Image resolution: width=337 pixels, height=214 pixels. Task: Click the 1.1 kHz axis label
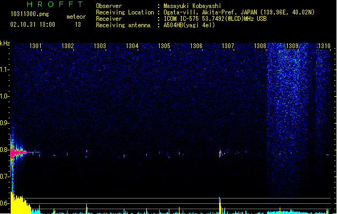click(5, 70)
